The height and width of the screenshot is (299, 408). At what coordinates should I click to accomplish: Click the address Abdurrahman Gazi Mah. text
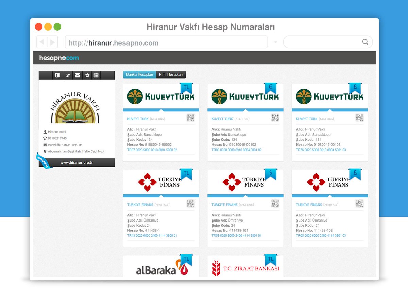pyautogui.click(x=76, y=151)
